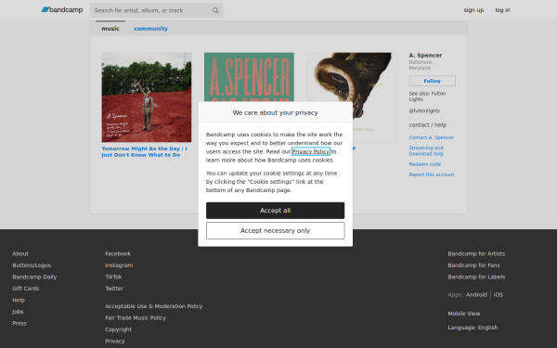Screen dimensions: 557x348
Task: Open Bandcamp for Fans link
Action: point(473,265)
